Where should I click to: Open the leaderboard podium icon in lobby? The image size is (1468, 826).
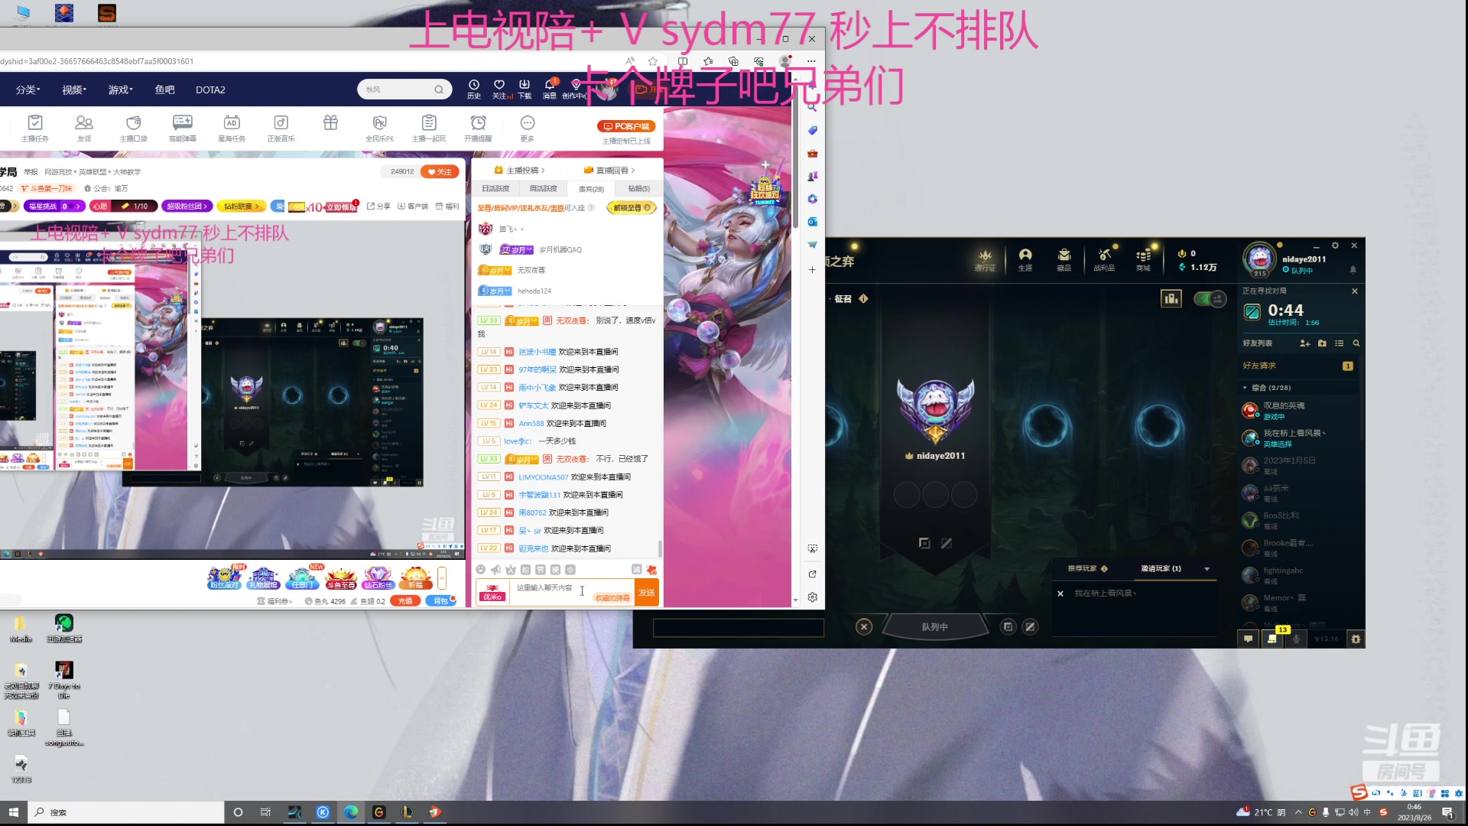1171,299
